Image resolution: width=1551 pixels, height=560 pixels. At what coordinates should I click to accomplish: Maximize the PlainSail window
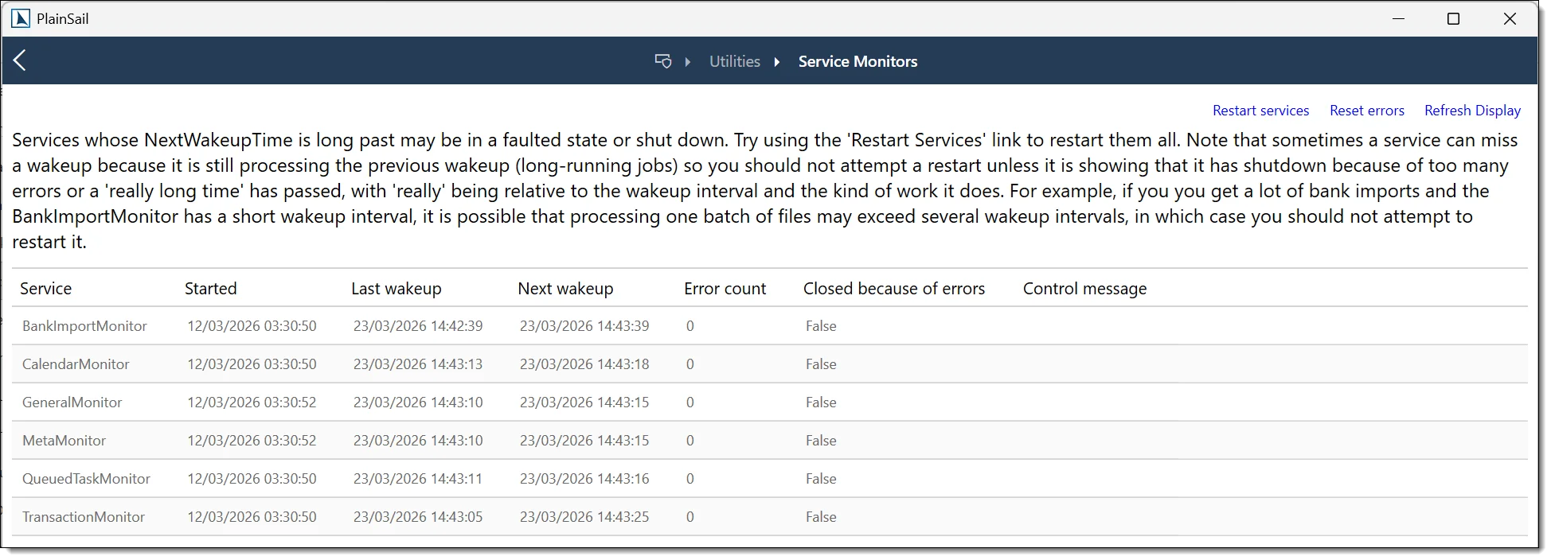[x=1453, y=19]
